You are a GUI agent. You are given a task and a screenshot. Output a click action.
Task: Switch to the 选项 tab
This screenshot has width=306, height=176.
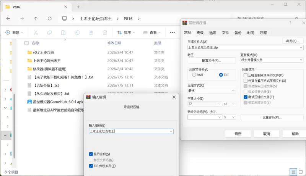tap(213, 33)
